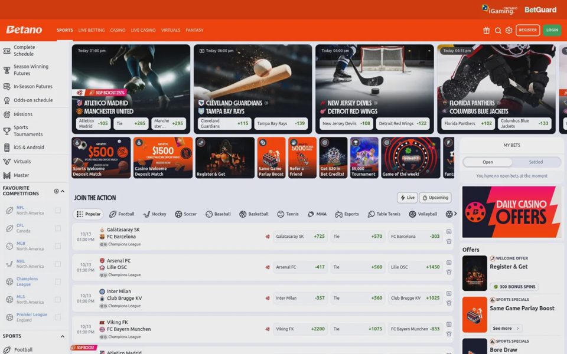Image resolution: width=567 pixels, height=354 pixels.
Task: Collapse the Sports sidebar section
Action: coord(63,336)
